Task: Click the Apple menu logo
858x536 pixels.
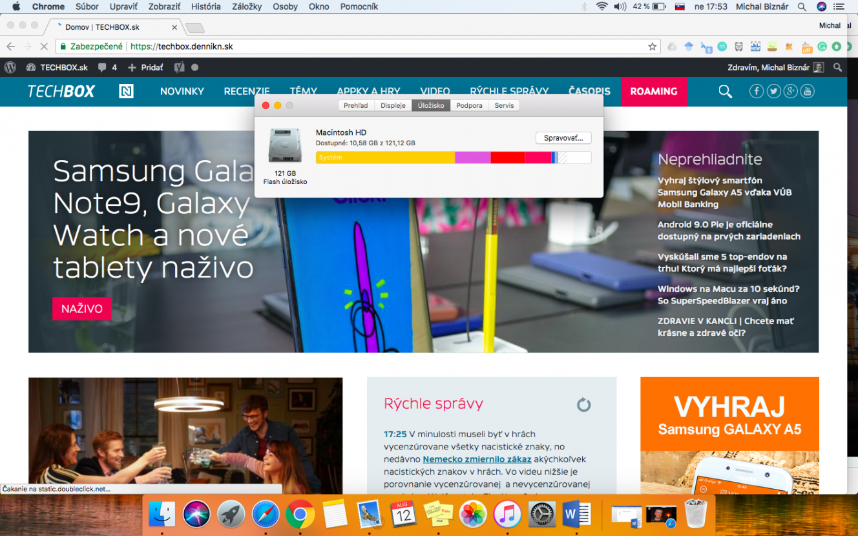Action: pyautogui.click(x=16, y=6)
